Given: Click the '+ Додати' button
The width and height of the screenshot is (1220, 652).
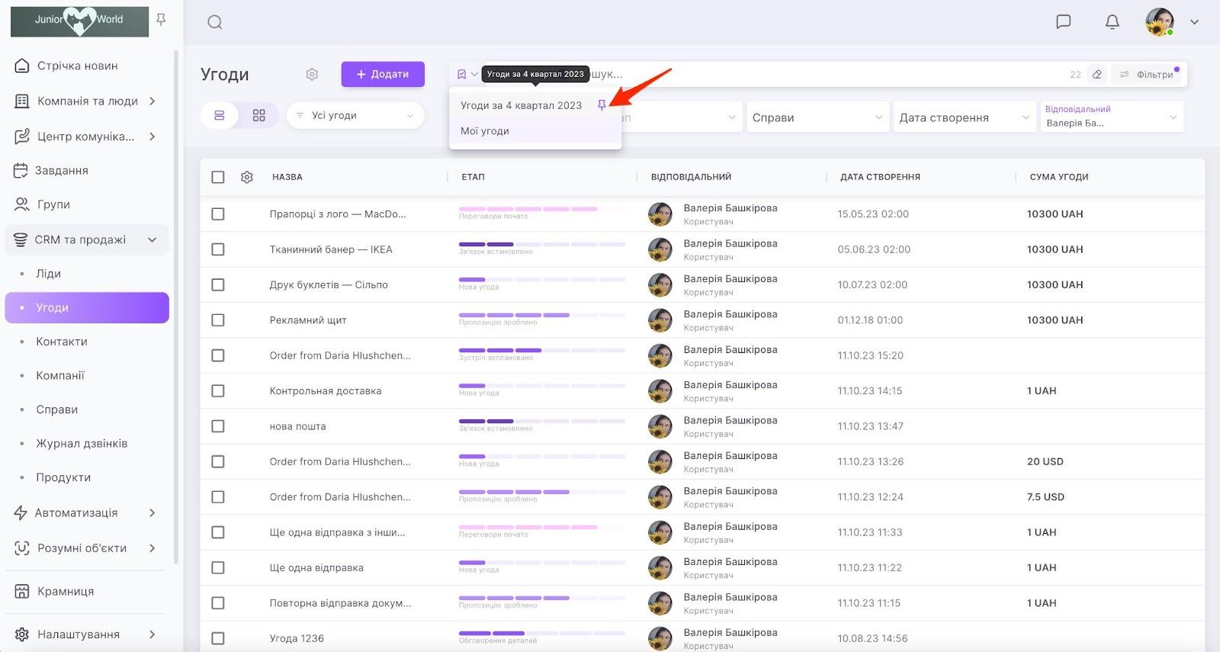Looking at the screenshot, I should click(x=383, y=74).
